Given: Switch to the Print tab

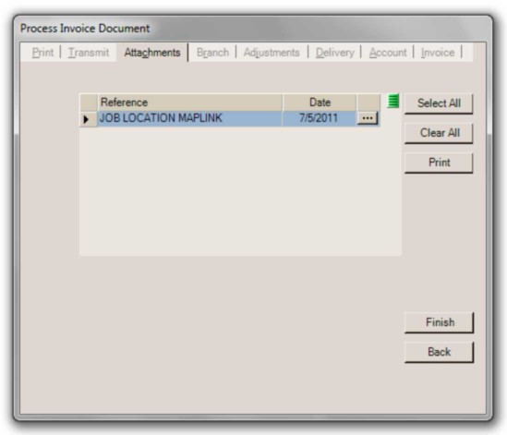Looking at the screenshot, I should 42,52.
